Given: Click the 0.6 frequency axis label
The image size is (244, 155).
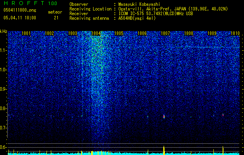Looking at the screenshot, I should [3, 147].
